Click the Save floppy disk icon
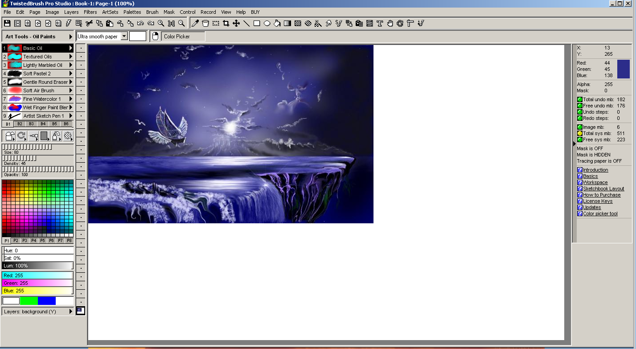Image resolution: width=636 pixels, height=349 pixels. click(7, 23)
